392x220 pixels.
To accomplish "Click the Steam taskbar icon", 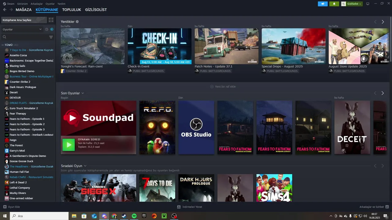I will (x=124, y=216).
